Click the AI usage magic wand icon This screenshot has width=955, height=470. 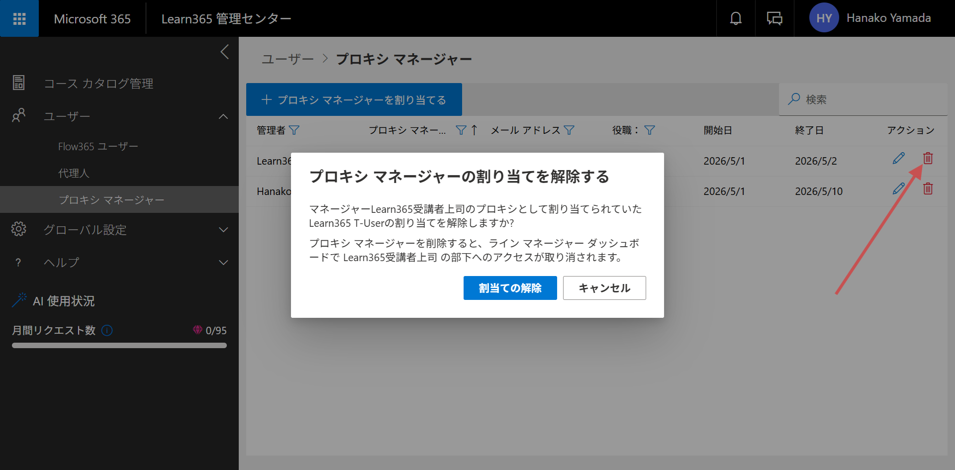(x=19, y=300)
